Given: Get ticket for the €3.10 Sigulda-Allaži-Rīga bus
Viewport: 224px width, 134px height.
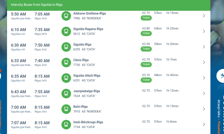Looking at the screenshot, I should 146,80.
